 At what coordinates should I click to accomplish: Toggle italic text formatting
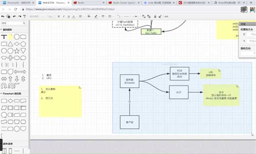[64, 17]
